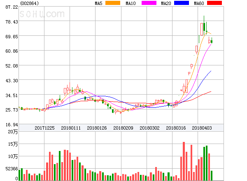Click the blue MA20 legend swatch

(182, 3)
